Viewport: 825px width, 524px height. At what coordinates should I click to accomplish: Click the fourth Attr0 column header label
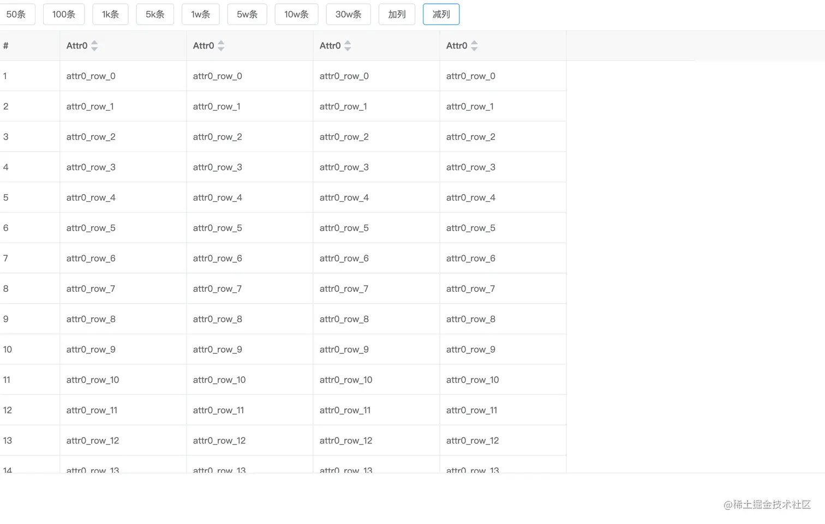tap(457, 46)
